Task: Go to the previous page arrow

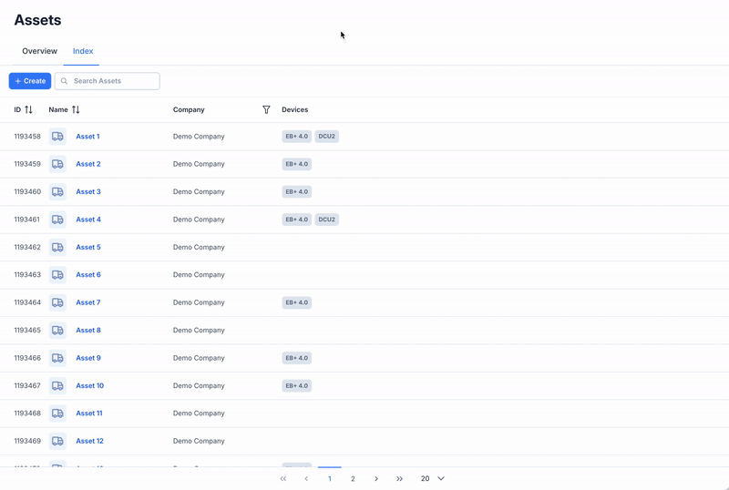Action: tap(306, 478)
